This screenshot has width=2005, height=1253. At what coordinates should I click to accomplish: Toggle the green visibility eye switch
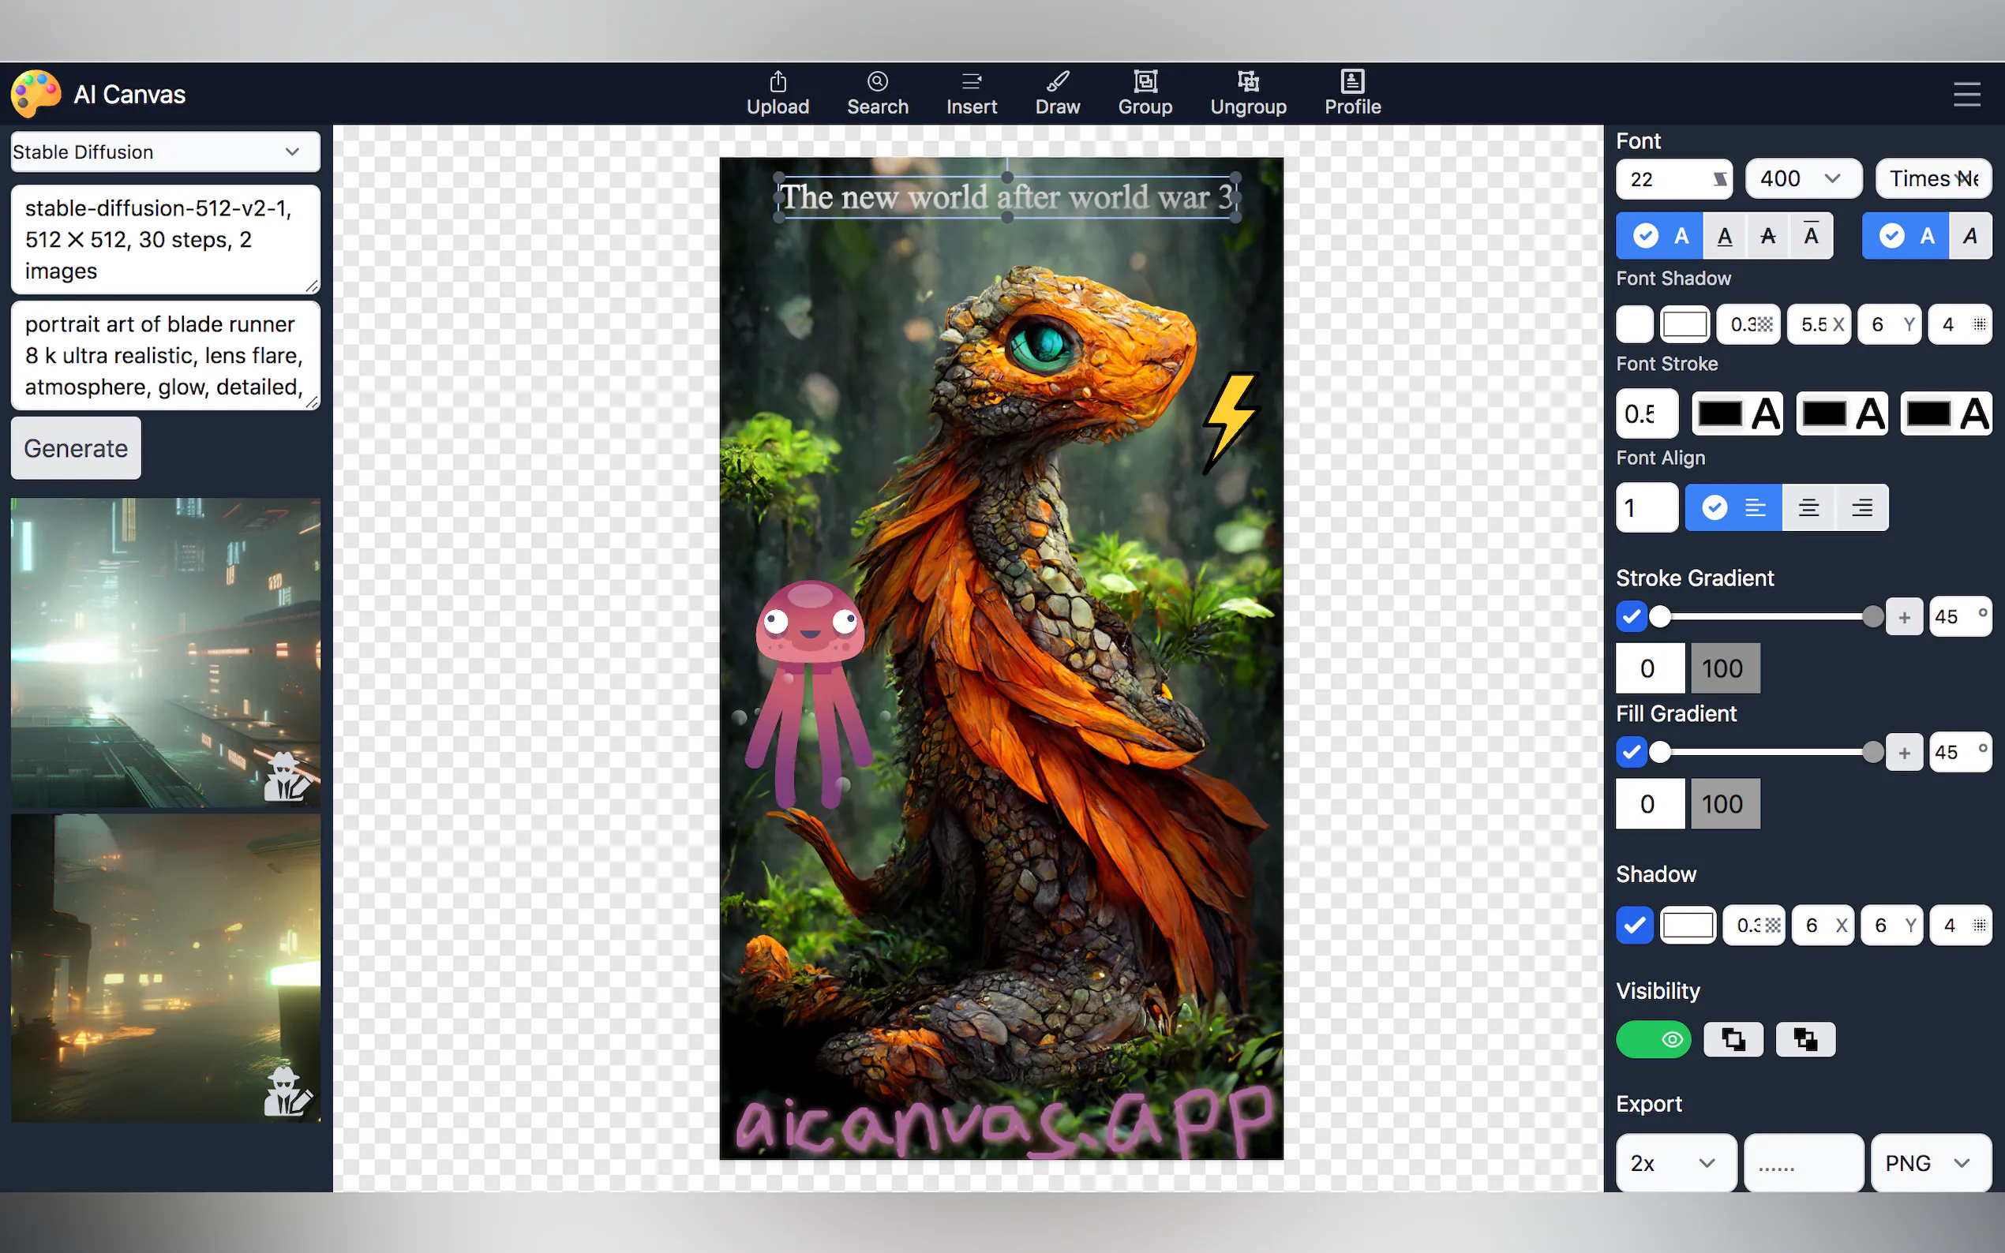pos(1653,1039)
